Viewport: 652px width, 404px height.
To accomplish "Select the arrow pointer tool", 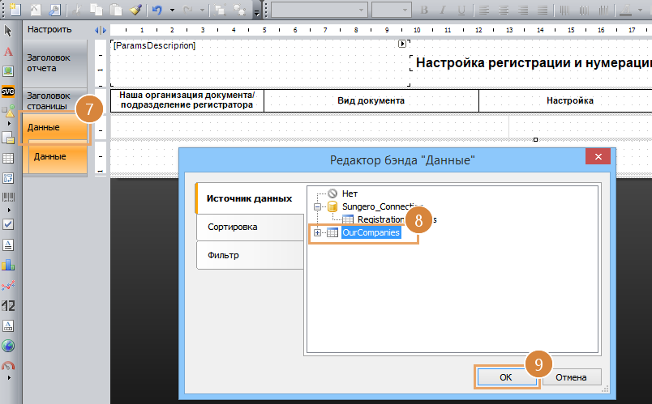I will [x=8, y=30].
